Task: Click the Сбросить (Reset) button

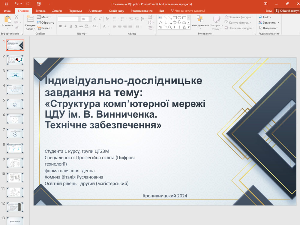Action: 46,22
